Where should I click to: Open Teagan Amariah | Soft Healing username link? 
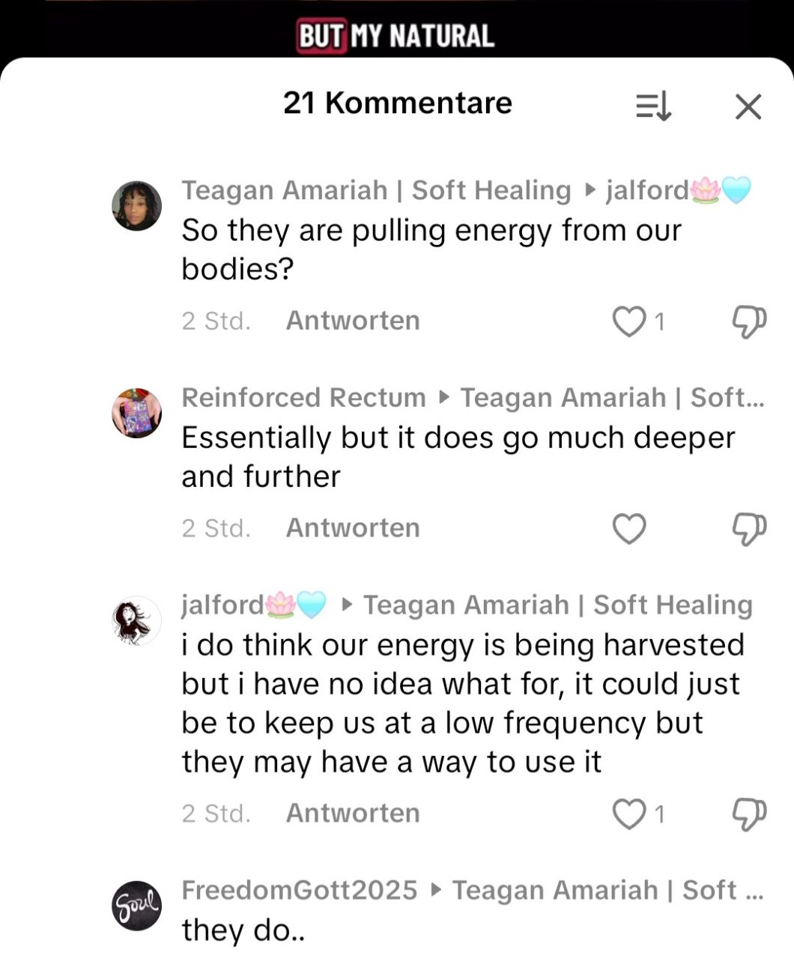[376, 190]
